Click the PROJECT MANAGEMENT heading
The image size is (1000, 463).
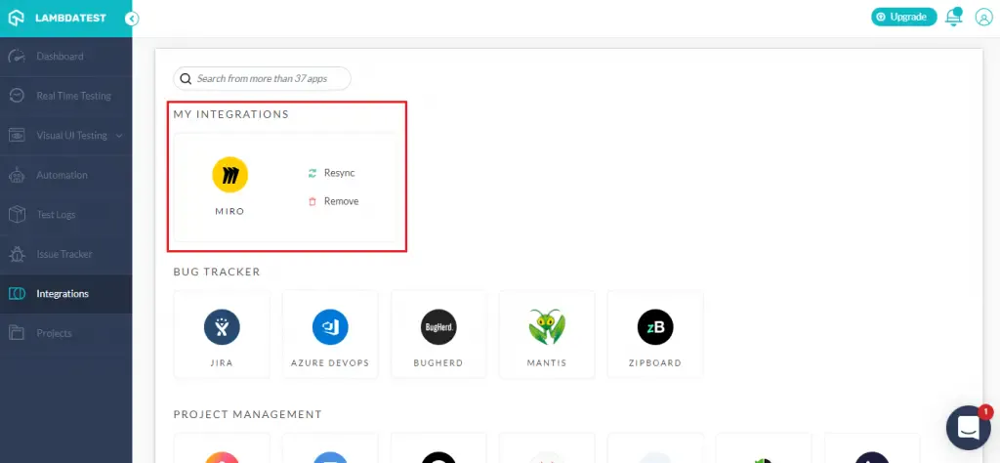coord(247,414)
